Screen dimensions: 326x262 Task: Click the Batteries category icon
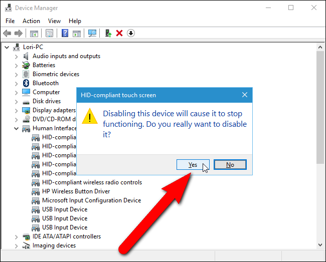[26, 65]
